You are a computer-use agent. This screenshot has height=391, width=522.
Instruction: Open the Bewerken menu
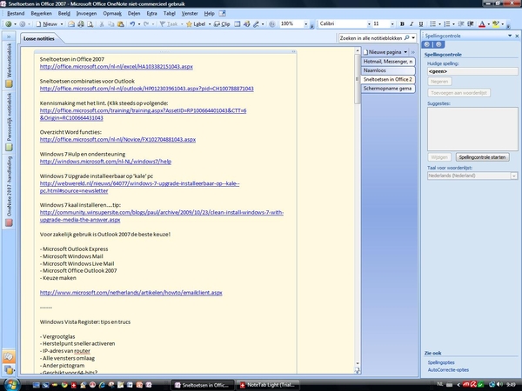pyautogui.click(x=41, y=14)
